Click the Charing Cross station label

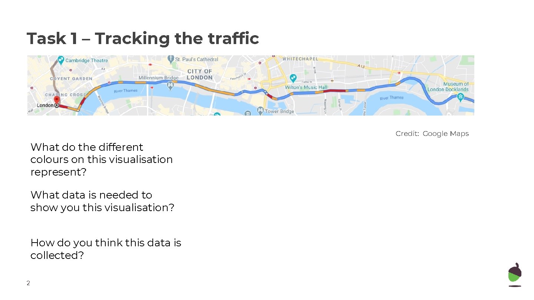click(65, 95)
